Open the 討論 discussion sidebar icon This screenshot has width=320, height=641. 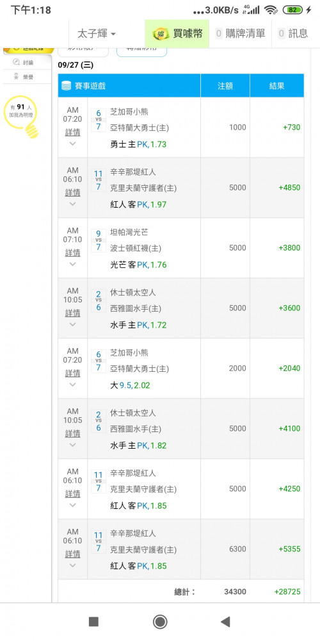(x=17, y=62)
